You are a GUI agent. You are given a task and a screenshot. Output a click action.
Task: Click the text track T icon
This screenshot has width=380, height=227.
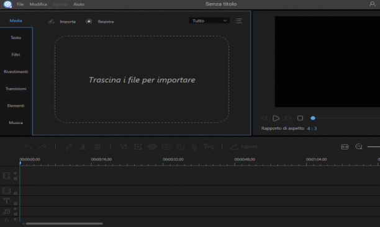point(7,201)
